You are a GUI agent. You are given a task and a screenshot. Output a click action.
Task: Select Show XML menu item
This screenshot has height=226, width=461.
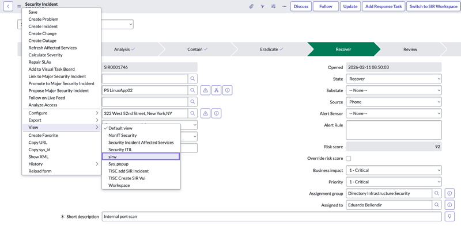tap(62, 157)
